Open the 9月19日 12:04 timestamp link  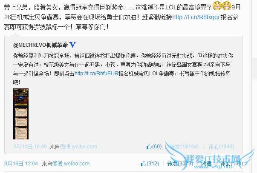coord(21,164)
